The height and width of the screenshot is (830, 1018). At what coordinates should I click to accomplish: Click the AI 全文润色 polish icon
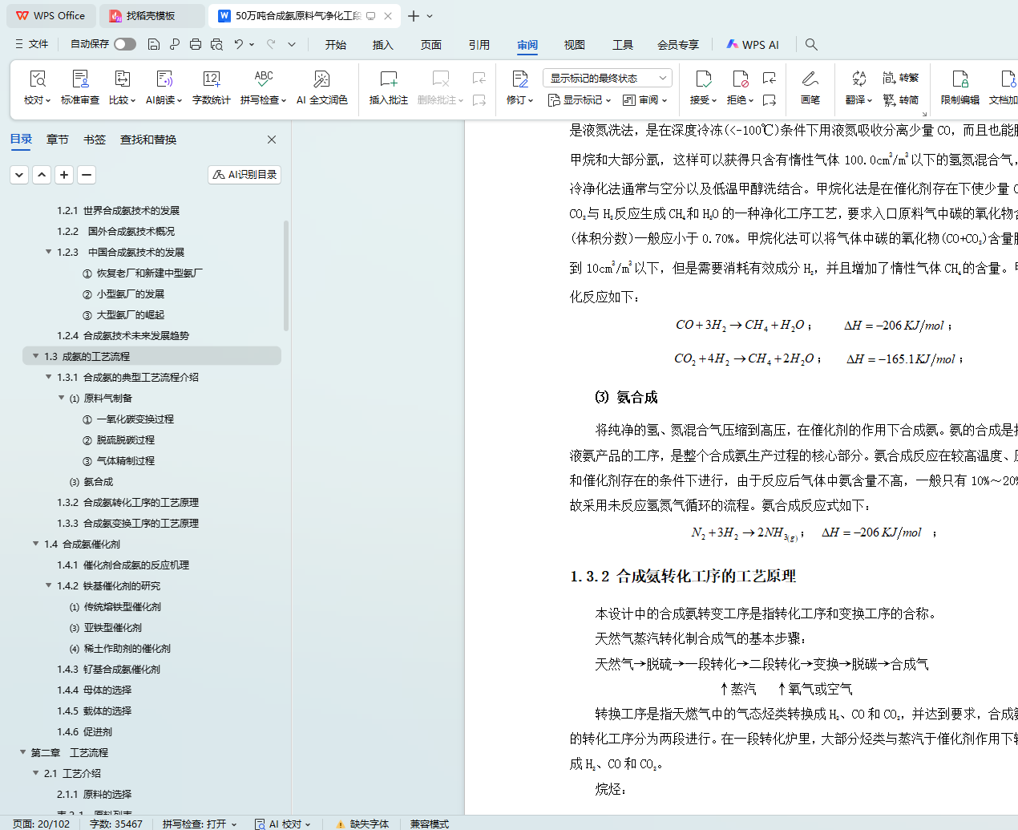pyautogui.click(x=321, y=79)
